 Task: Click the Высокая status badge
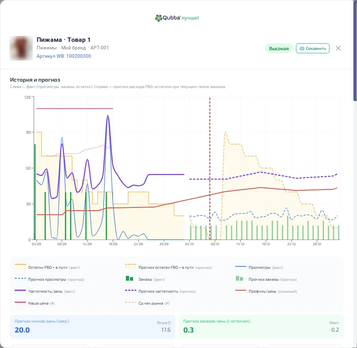[279, 49]
